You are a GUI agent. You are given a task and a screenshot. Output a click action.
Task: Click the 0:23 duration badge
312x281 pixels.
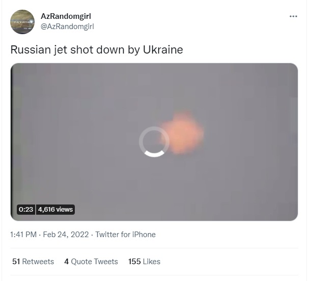point(26,210)
